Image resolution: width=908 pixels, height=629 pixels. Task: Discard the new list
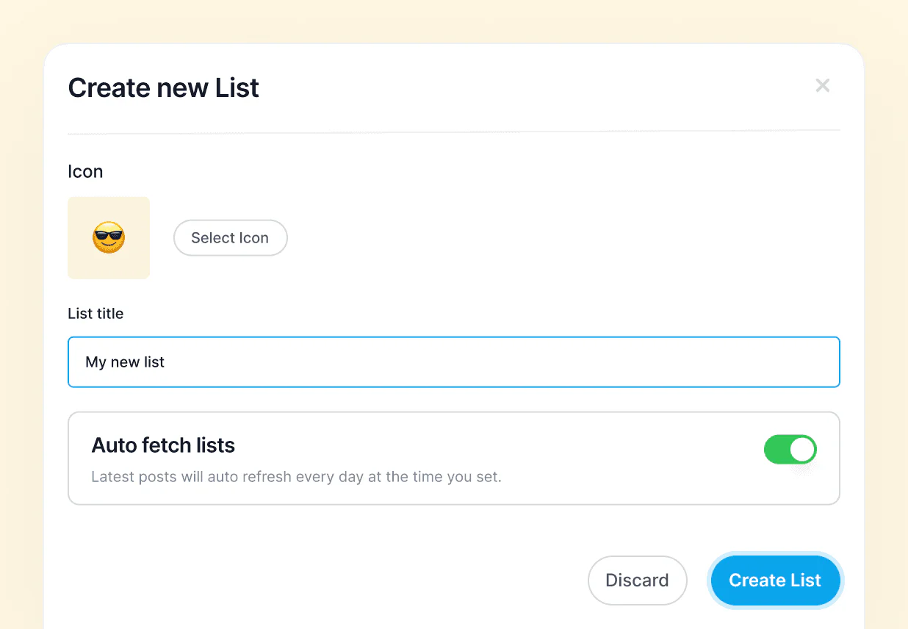pyautogui.click(x=637, y=580)
